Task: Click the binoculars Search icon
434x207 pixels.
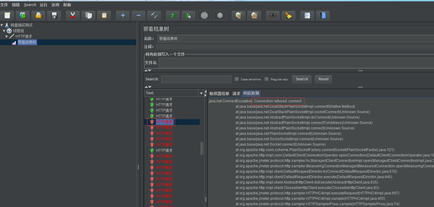Action: pyautogui.click(x=273, y=15)
